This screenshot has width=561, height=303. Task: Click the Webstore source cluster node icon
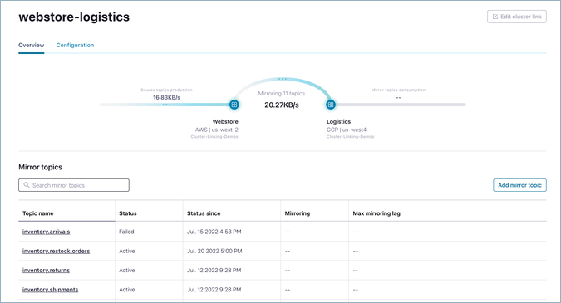[x=234, y=105]
